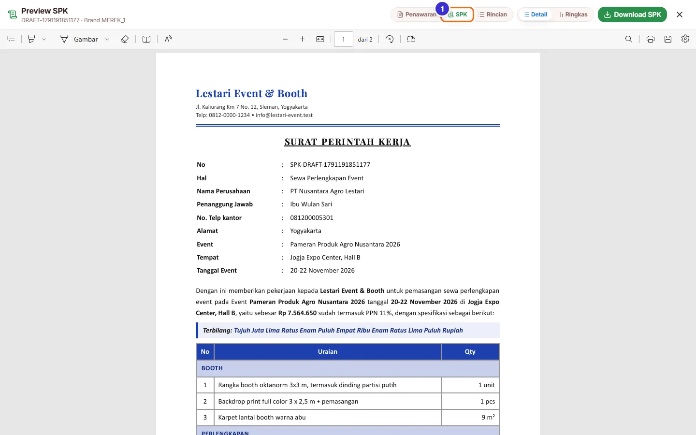Activate the read aloud icon
The height and width of the screenshot is (435, 696).
pos(168,39)
